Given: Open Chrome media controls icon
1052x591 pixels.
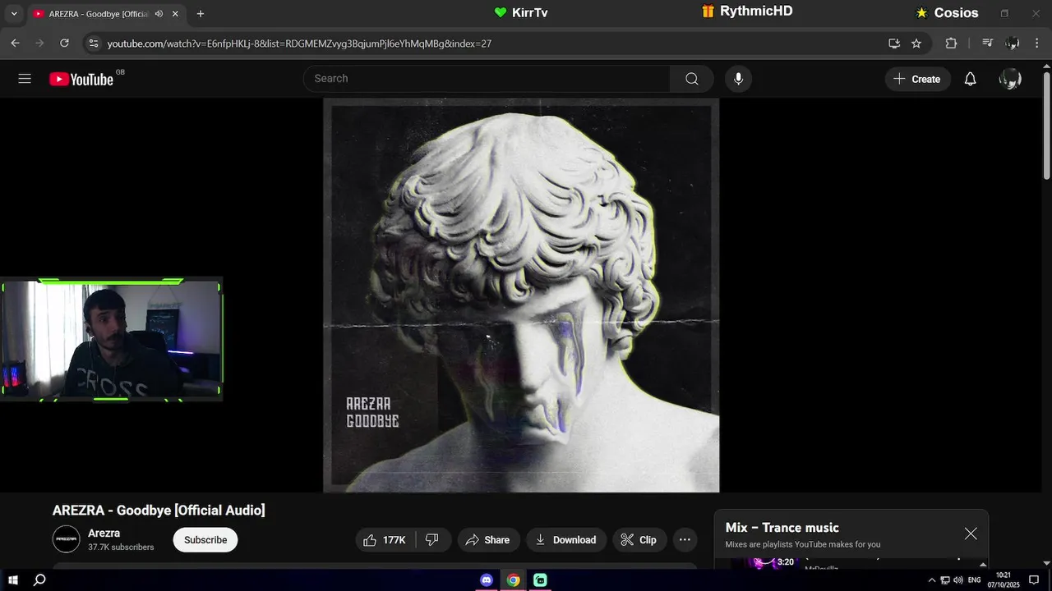Looking at the screenshot, I should pos(988,44).
